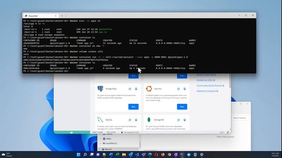Click the CPU usage status in Docker footer
The image size is (282, 158).
click(111, 133)
